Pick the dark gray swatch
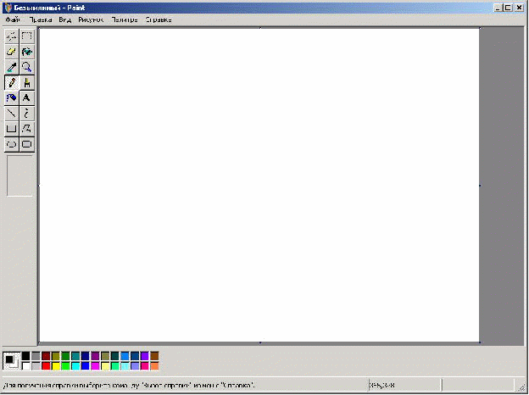This screenshot has width=529, height=395. (x=36, y=356)
